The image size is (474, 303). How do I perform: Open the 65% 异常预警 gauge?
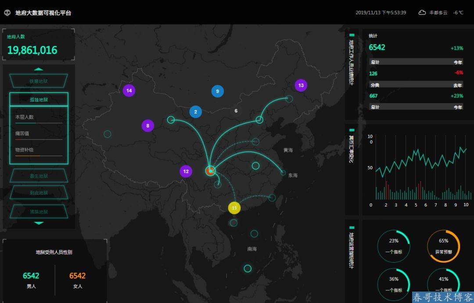[443, 246]
